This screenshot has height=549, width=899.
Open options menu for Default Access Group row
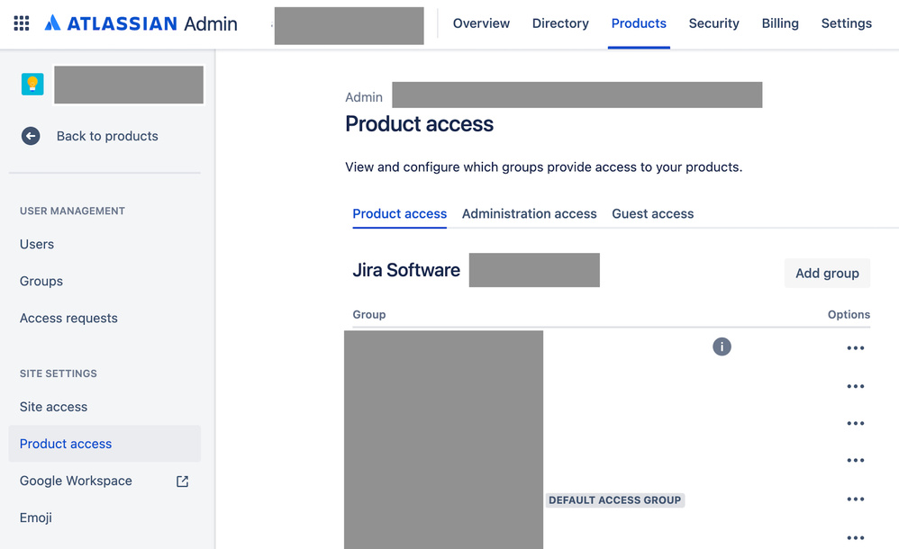click(856, 499)
